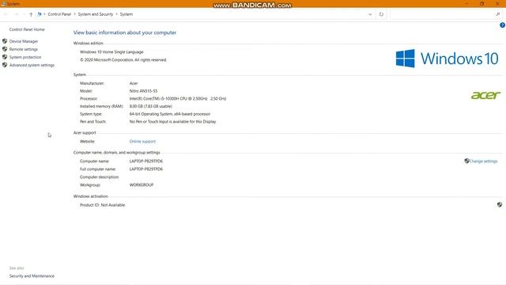506x285 pixels.
Task: Click Windows 10 Home Single Language text
Action: click(111, 51)
